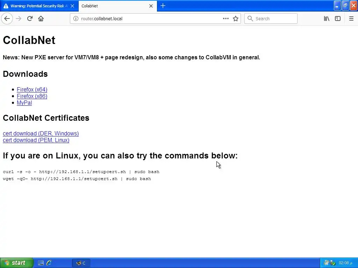Open the Firefox home page
358x268 pixels.
(41, 18)
